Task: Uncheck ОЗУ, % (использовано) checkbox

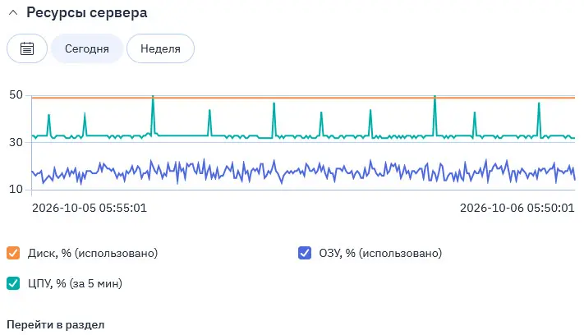Action: pos(305,253)
